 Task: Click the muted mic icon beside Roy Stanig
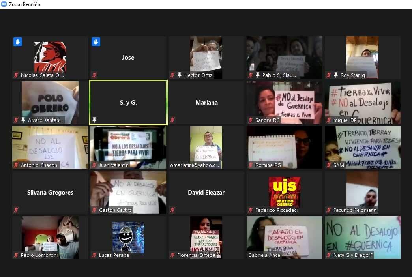pyautogui.click(x=329, y=75)
